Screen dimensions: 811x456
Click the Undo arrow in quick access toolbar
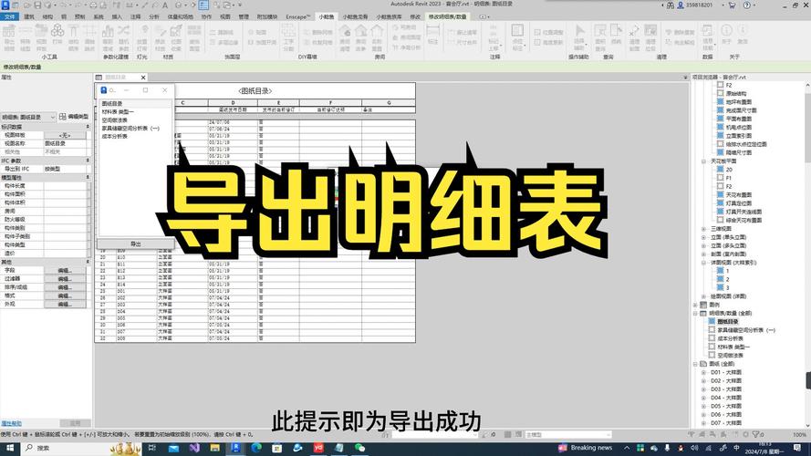tap(64, 5)
